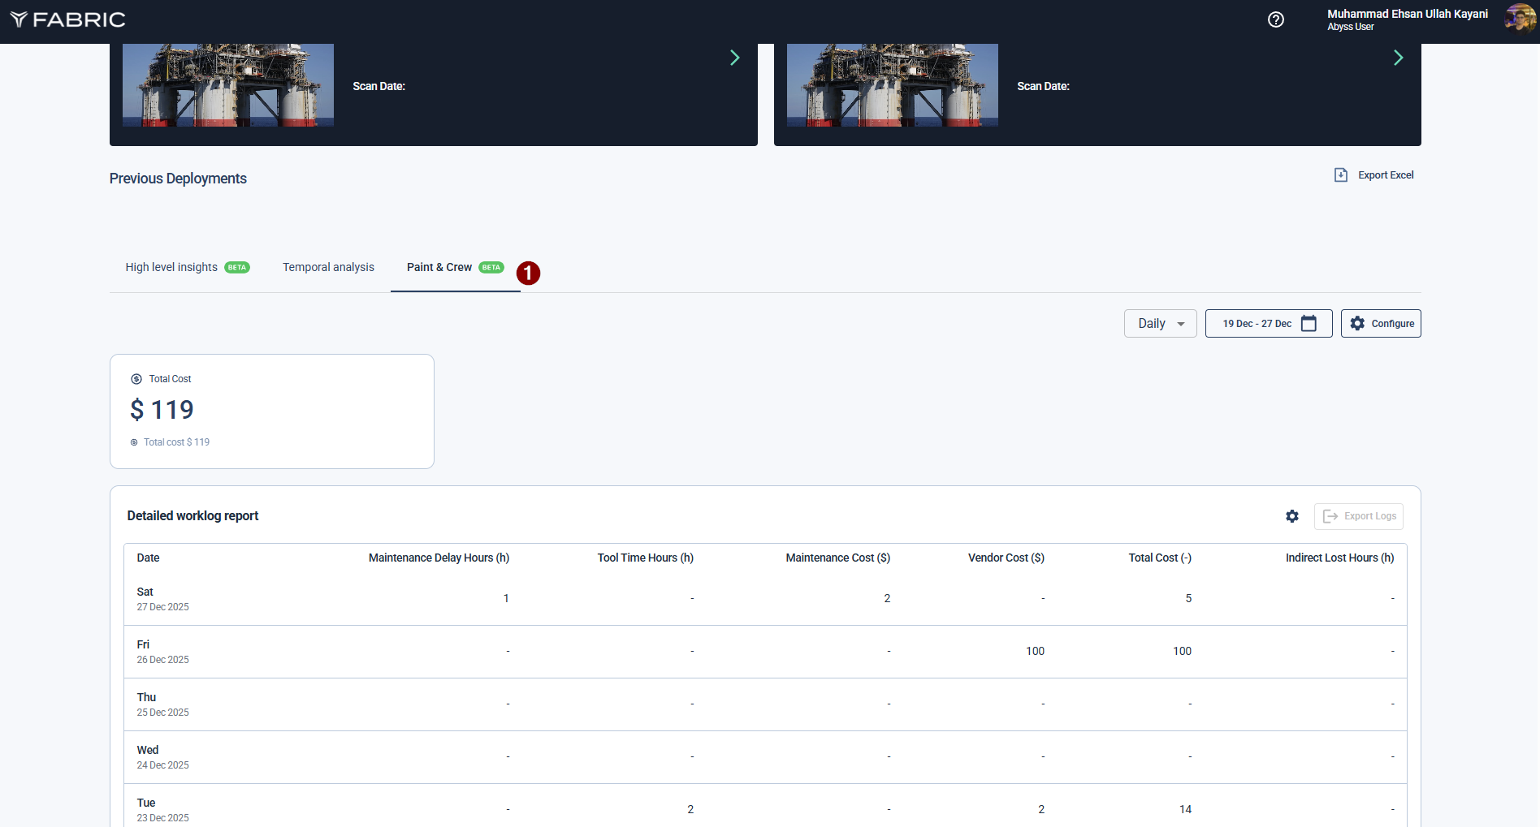Image resolution: width=1540 pixels, height=827 pixels.
Task: Click the red notification badge numbered 1
Action: tap(528, 273)
